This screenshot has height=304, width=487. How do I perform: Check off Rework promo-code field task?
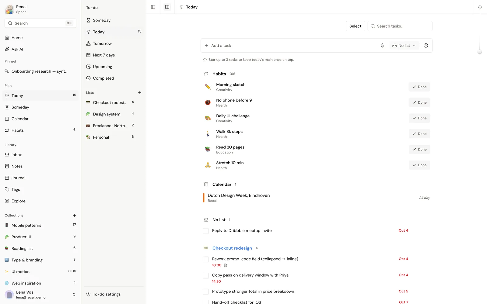[206, 259]
